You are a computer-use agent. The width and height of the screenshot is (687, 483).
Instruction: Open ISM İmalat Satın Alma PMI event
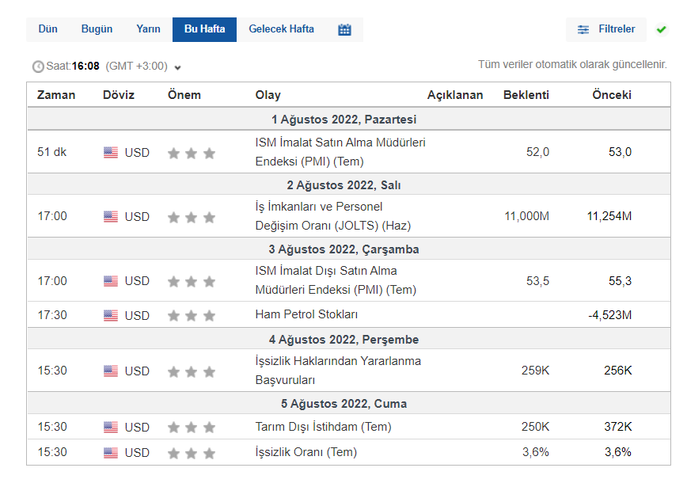[x=340, y=152]
